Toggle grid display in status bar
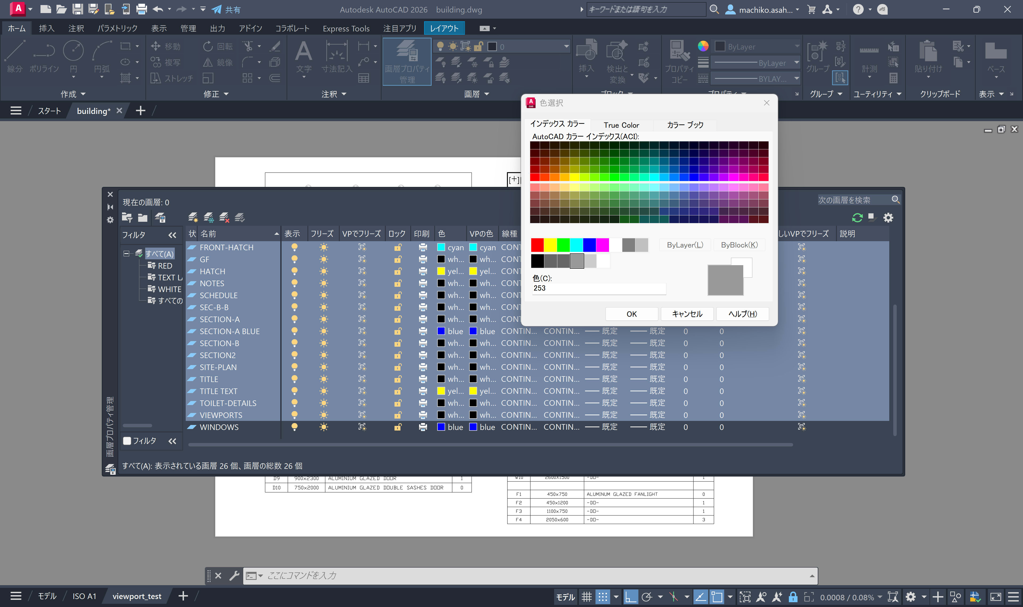The image size is (1023, 607). coord(587,597)
